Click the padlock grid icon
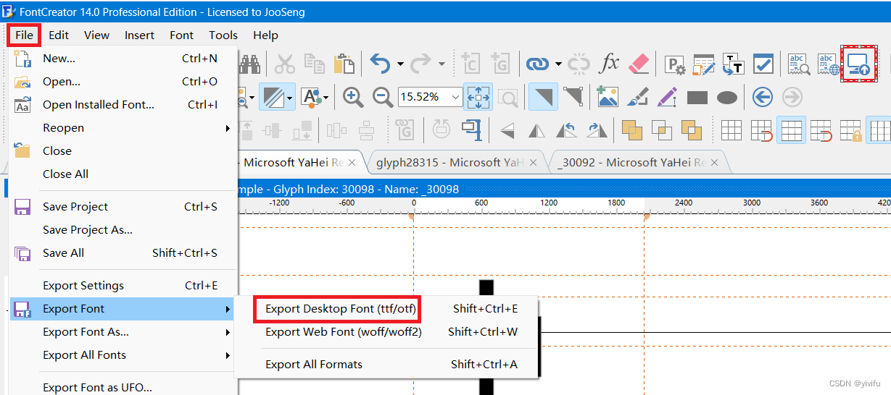Viewport: 891px width, 395px height. [x=850, y=131]
